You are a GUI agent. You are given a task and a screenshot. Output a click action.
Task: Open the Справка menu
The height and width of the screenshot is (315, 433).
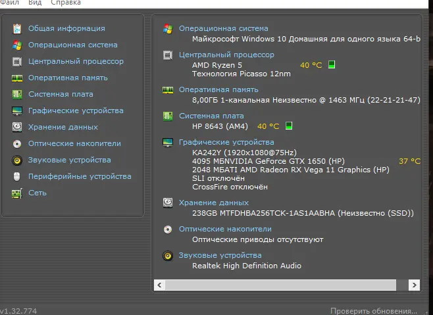tap(66, 3)
